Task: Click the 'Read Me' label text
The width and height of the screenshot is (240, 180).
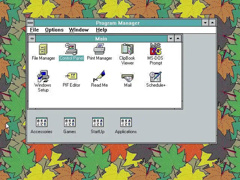Action: [x=99, y=85]
